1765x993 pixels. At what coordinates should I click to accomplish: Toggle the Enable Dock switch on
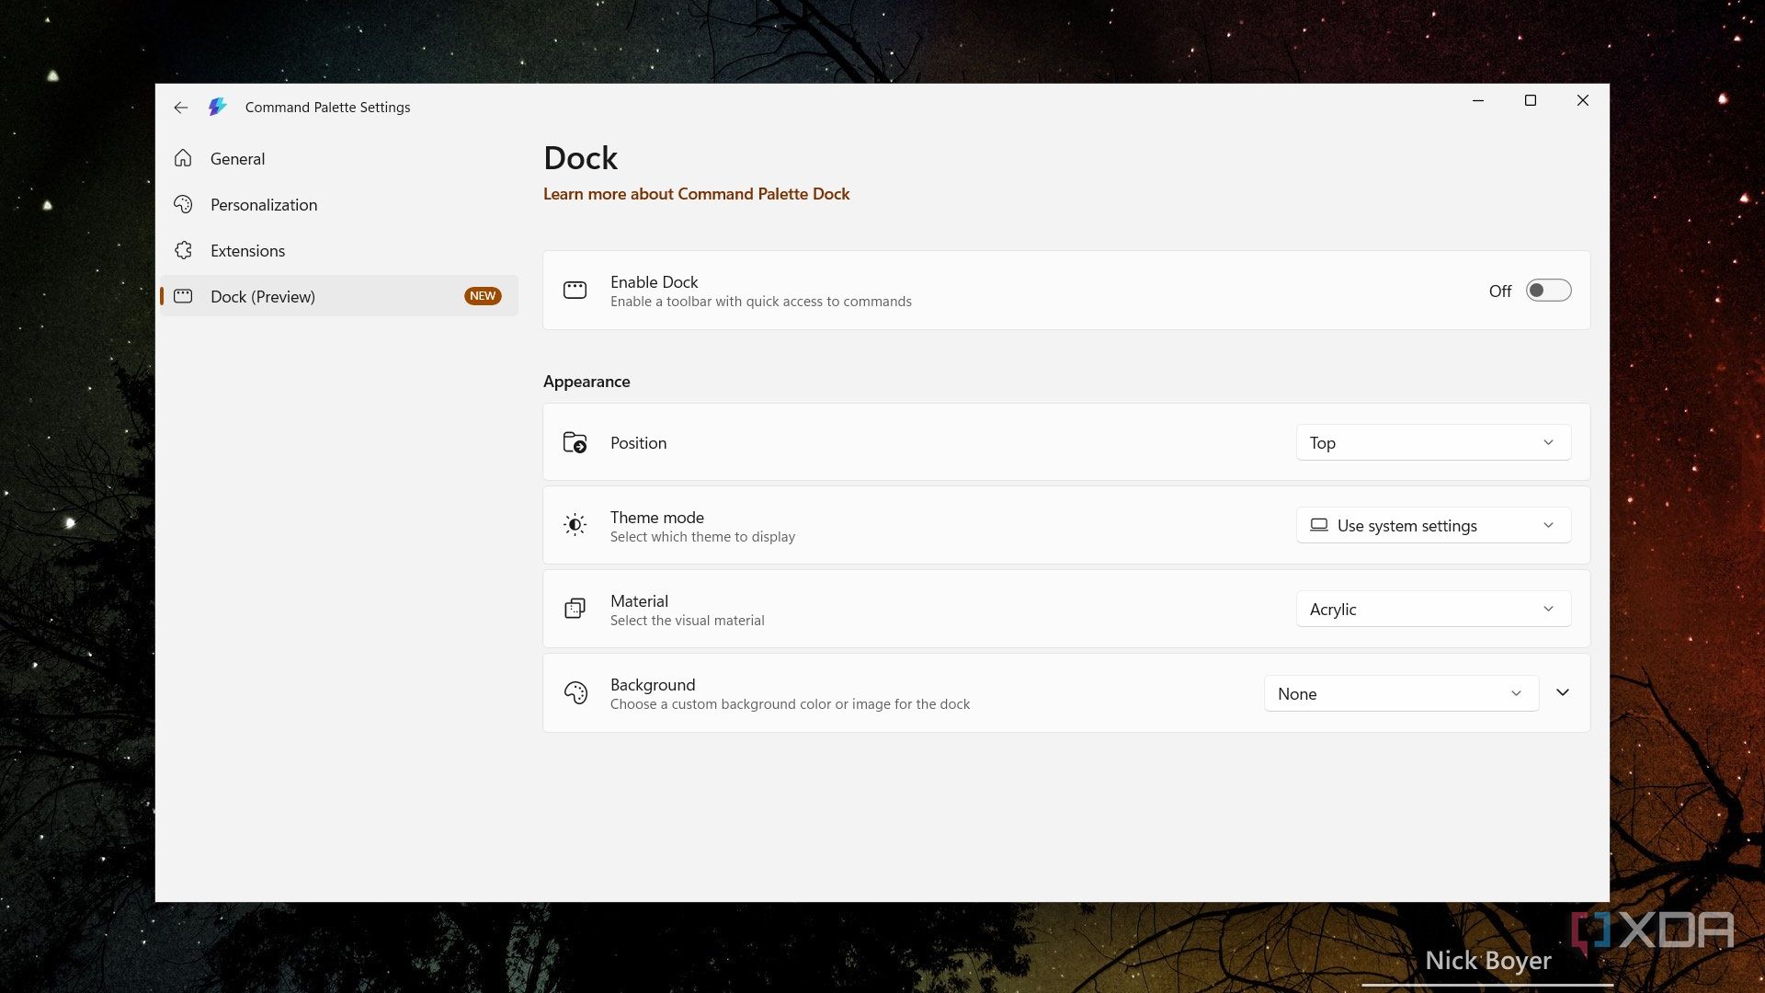pyautogui.click(x=1548, y=291)
